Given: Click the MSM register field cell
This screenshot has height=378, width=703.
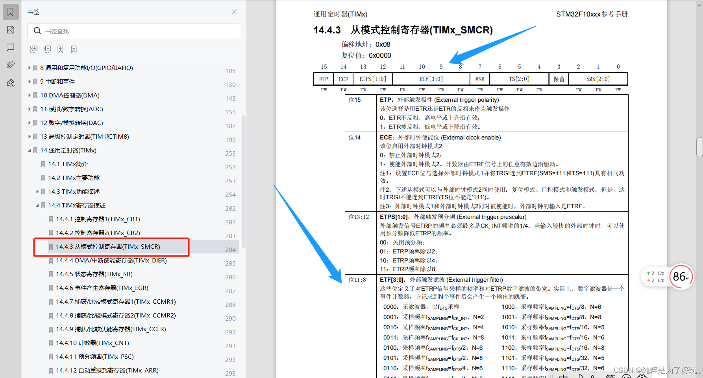Looking at the screenshot, I should point(480,79).
